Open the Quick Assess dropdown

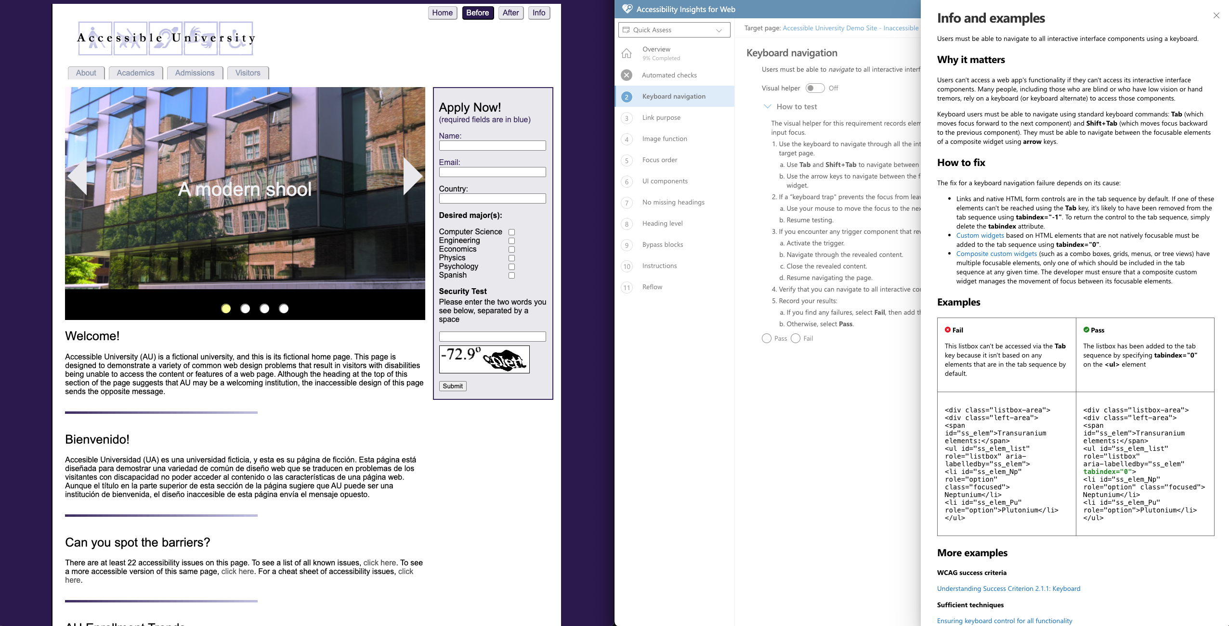(x=674, y=30)
